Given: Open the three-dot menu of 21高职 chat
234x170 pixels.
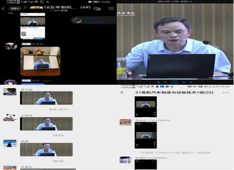Looking at the screenshot, I should point(226,92).
